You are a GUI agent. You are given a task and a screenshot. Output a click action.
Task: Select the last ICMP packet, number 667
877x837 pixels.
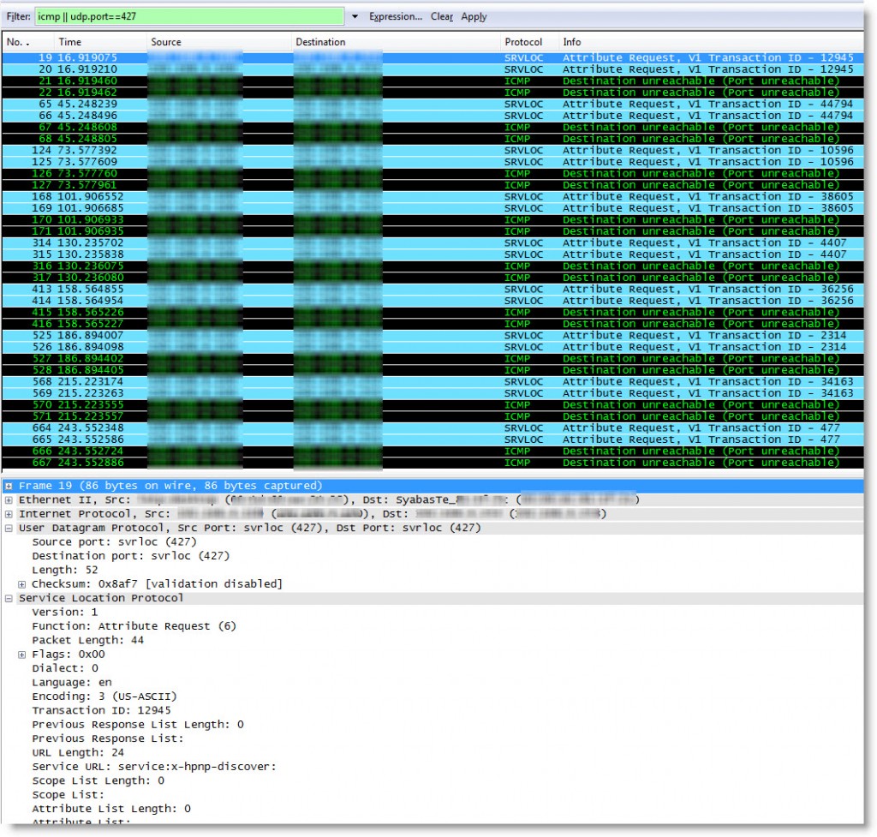[433, 463]
